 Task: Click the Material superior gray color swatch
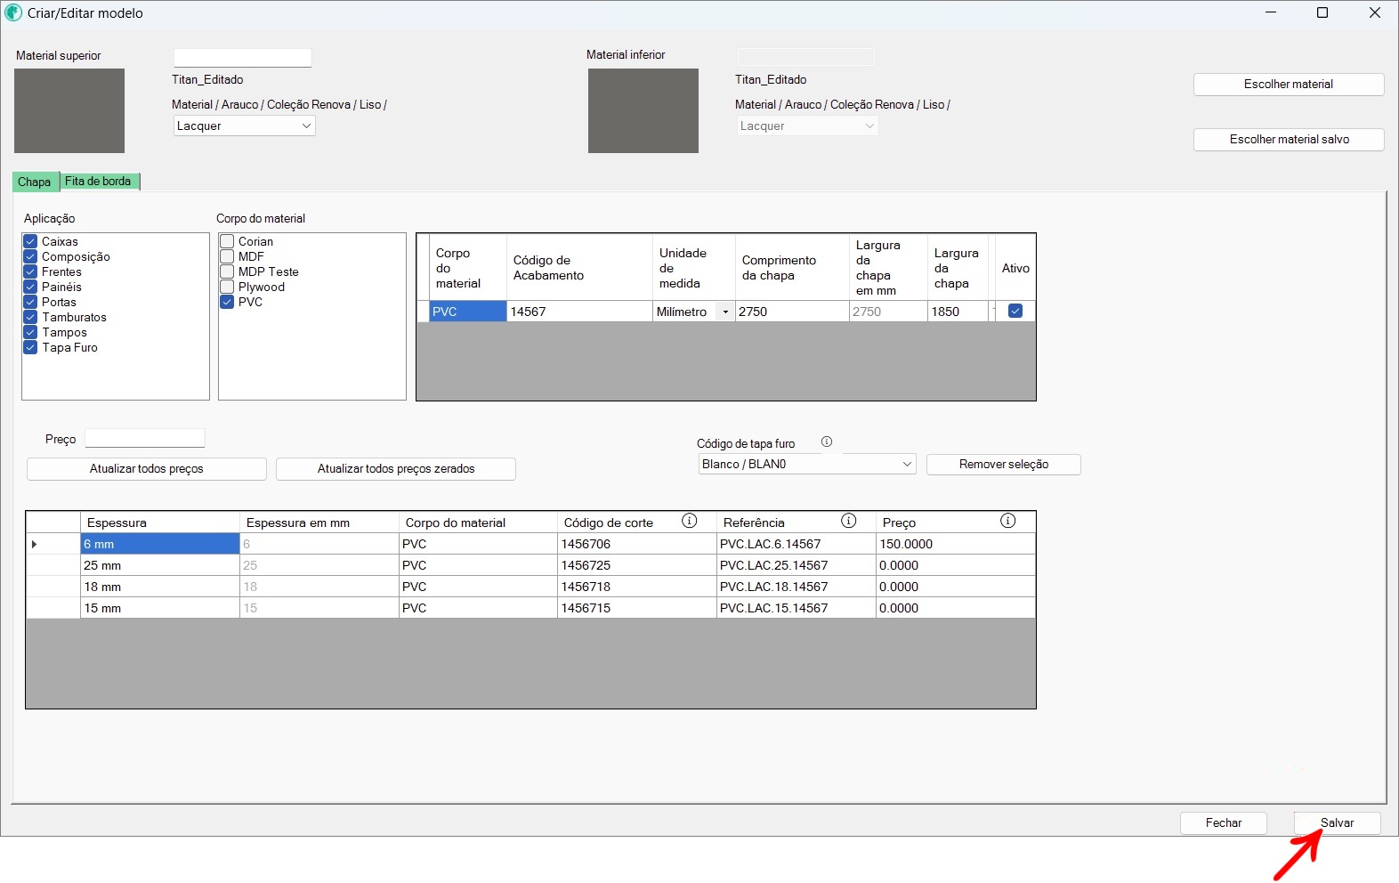[x=69, y=111]
